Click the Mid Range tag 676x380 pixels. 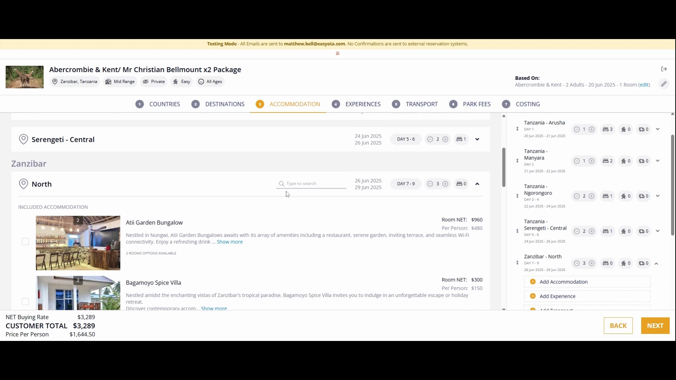pyautogui.click(x=120, y=82)
